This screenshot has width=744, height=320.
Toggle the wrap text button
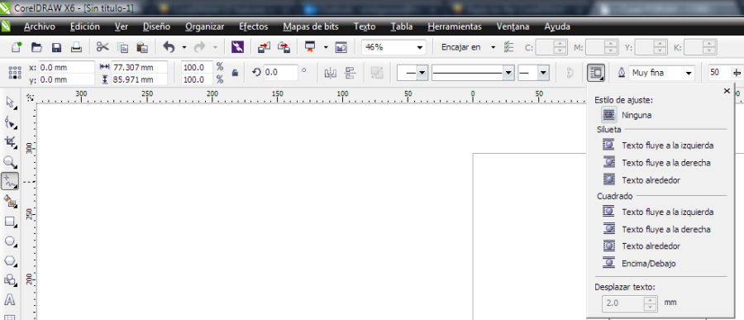[x=596, y=73]
